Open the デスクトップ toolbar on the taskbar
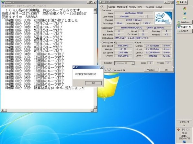193x144 pixels. 184,122
